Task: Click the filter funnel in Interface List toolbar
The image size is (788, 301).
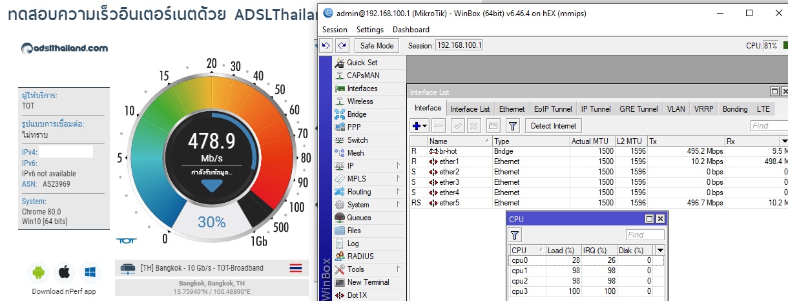Action: [512, 126]
